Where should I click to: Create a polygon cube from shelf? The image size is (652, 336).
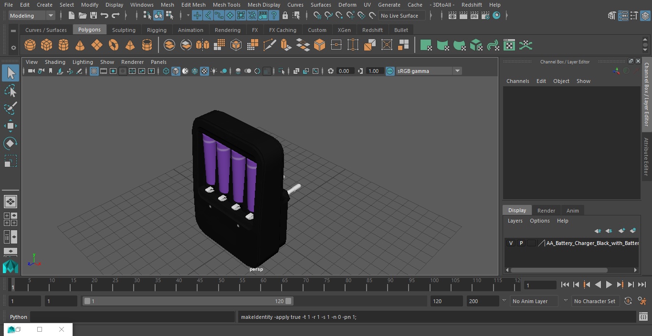tap(47, 45)
